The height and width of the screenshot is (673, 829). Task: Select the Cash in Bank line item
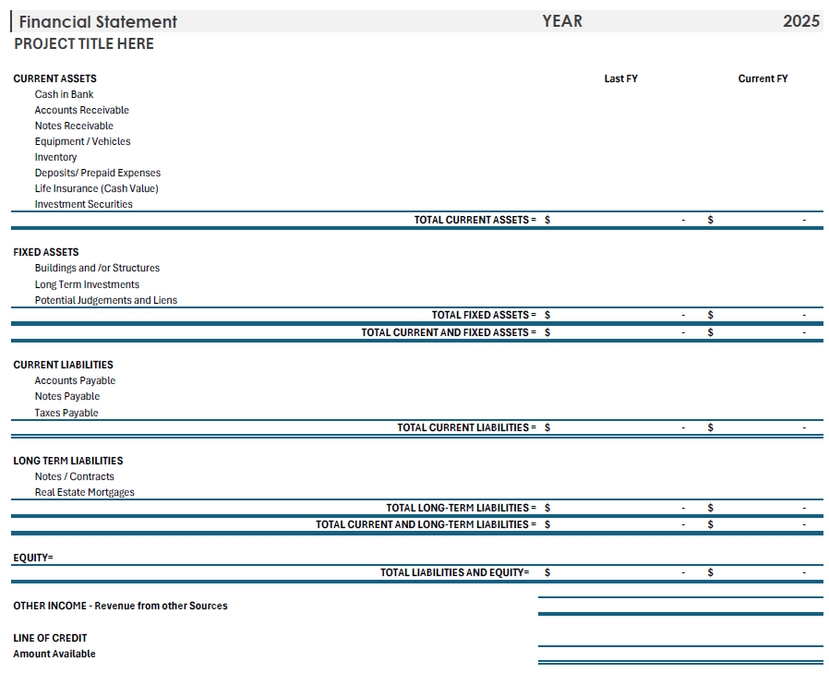click(x=64, y=94)
